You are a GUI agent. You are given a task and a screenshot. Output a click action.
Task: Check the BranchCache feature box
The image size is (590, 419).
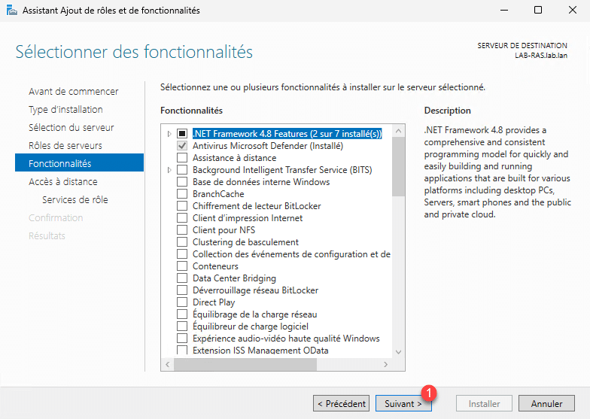pos(181,194)
